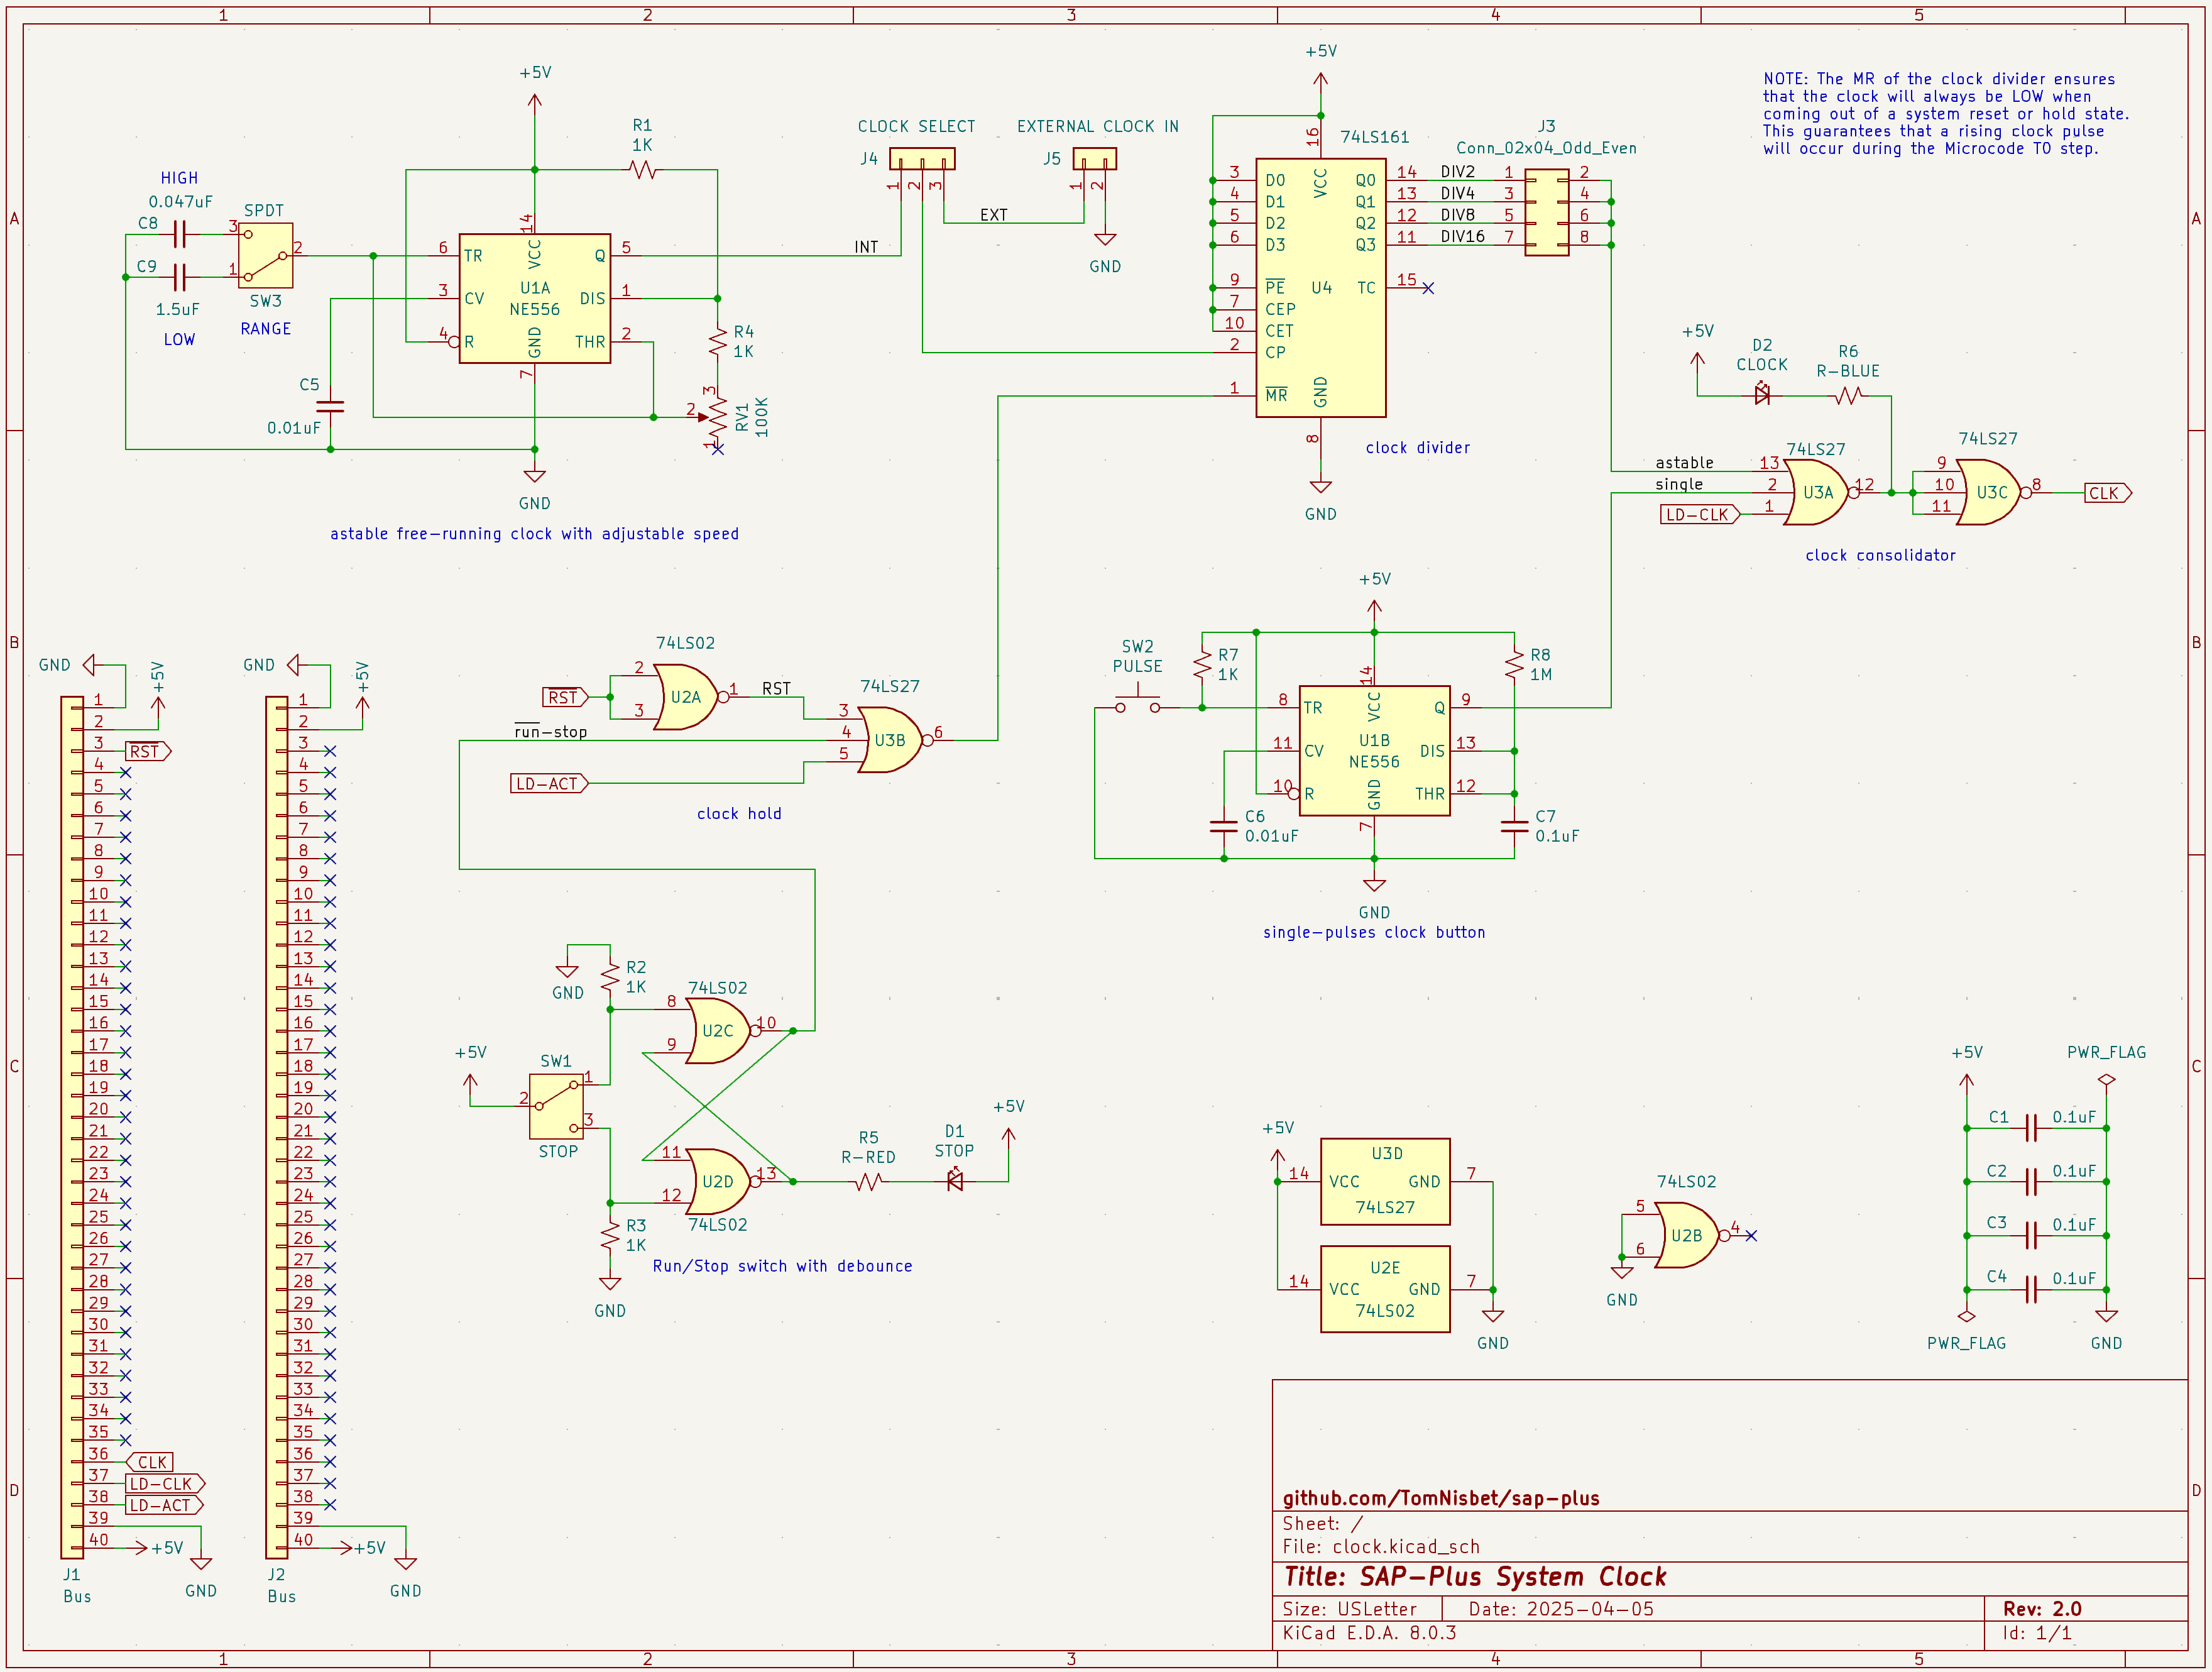Click the J5 external clock connector
Image resolution: width=2212 pixels, height=1672 pixels.
coord(1094,158)
